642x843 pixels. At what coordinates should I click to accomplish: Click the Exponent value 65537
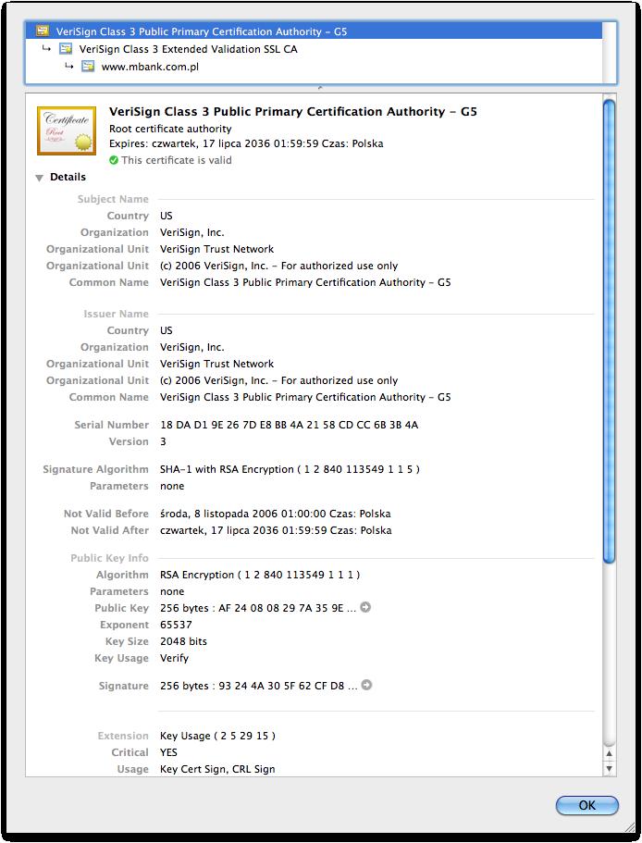coord(176,625)
